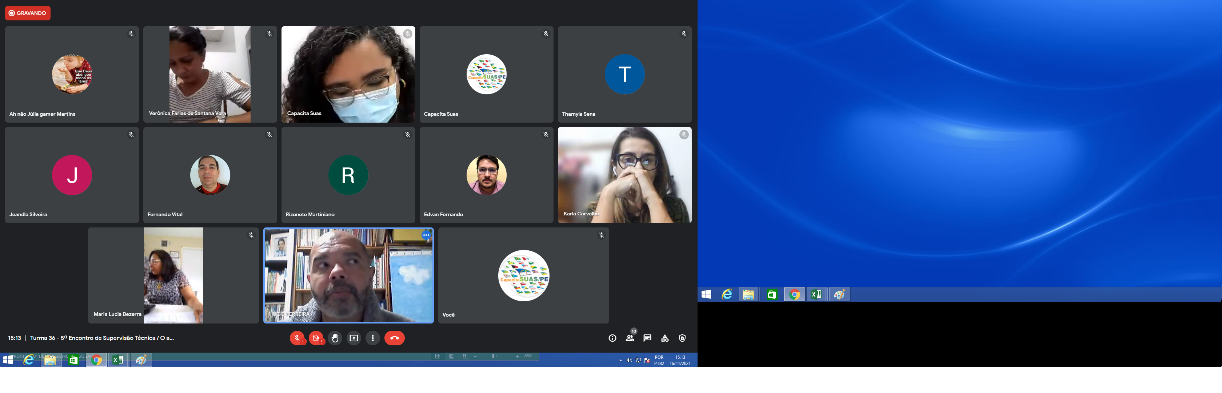This screenshot has height=393, width=1222.
Task: Show the participants list with 13 badge
Action: 630,338
